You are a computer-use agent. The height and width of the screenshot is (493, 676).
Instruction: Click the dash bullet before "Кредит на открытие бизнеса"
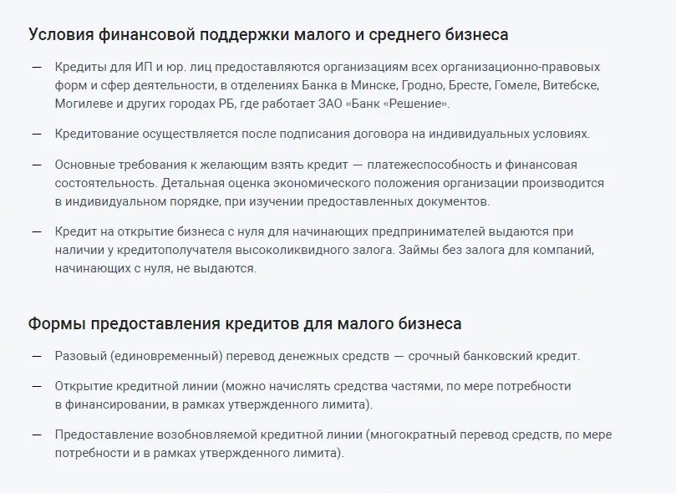pyautogui.click(x=36, y=231)
